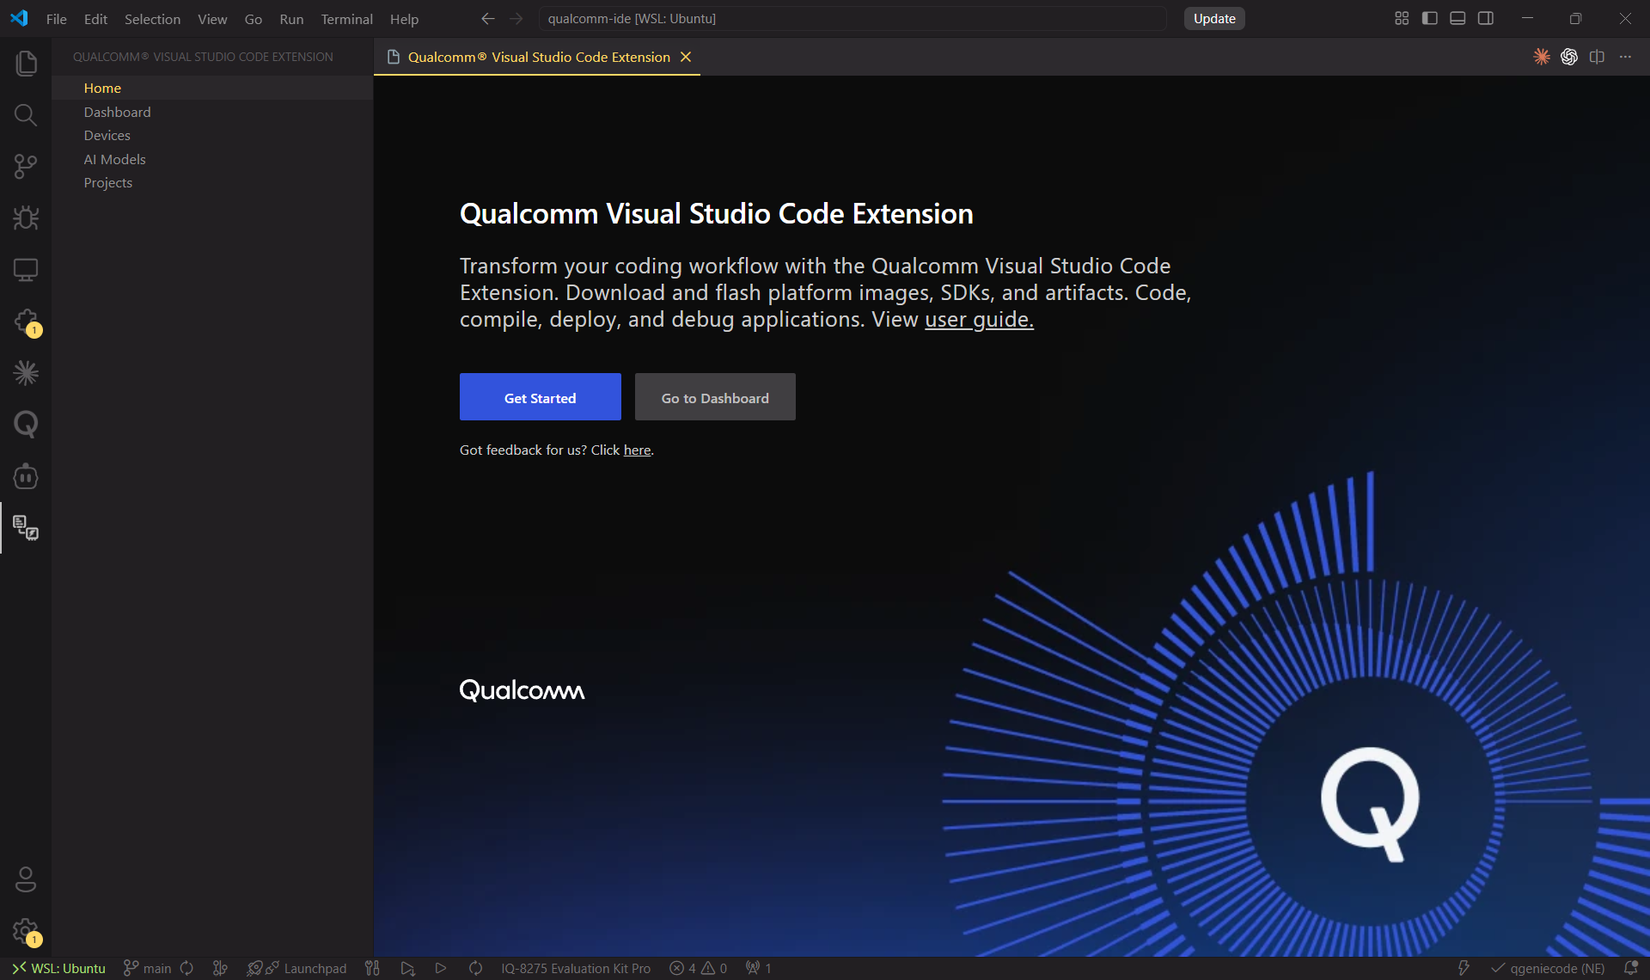Screen dimensions: 1650x980
Task: Toggle the primary side bar
Action: [1430, 18]
